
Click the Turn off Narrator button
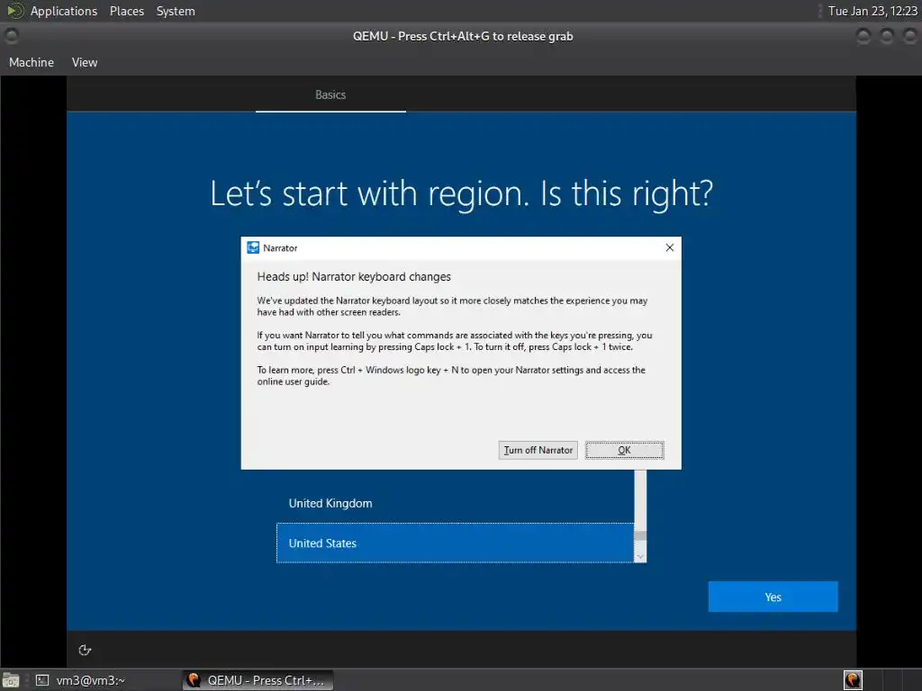538,450
